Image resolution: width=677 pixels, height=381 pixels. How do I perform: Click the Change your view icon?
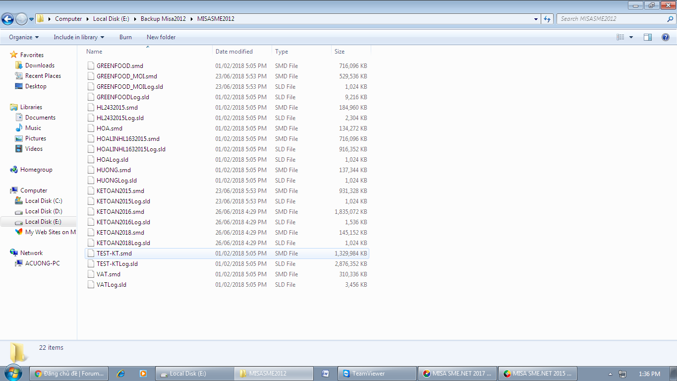tap(621, 37)
